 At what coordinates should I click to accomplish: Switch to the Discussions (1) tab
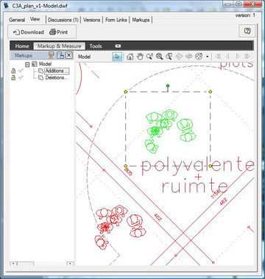tap(63, 20)
